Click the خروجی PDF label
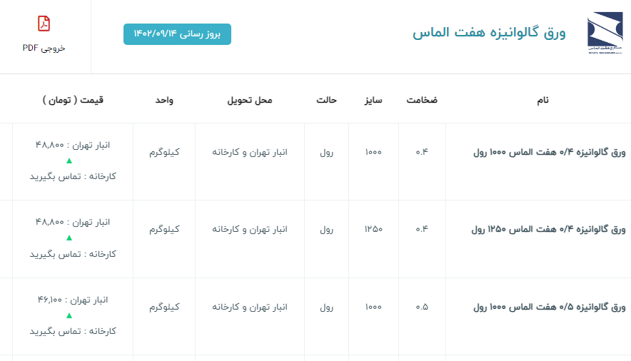 [x=44, y=48]
